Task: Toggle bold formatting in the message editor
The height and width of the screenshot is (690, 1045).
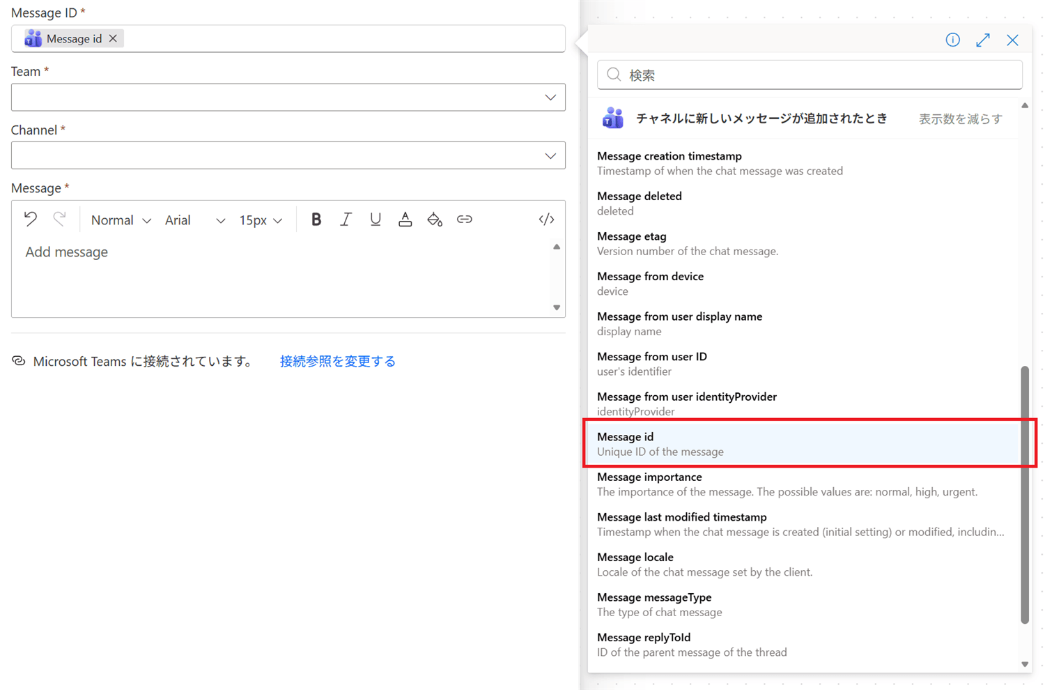Action: [x=316, y=219]
